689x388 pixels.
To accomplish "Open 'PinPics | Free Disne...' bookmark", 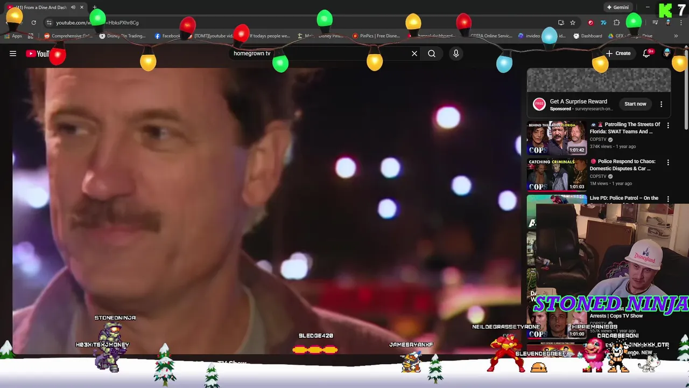I will pyautogui.click(x=376, y=36).
